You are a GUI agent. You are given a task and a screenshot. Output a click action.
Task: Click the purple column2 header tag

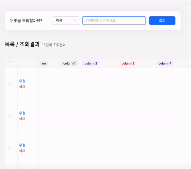(91, 63)
